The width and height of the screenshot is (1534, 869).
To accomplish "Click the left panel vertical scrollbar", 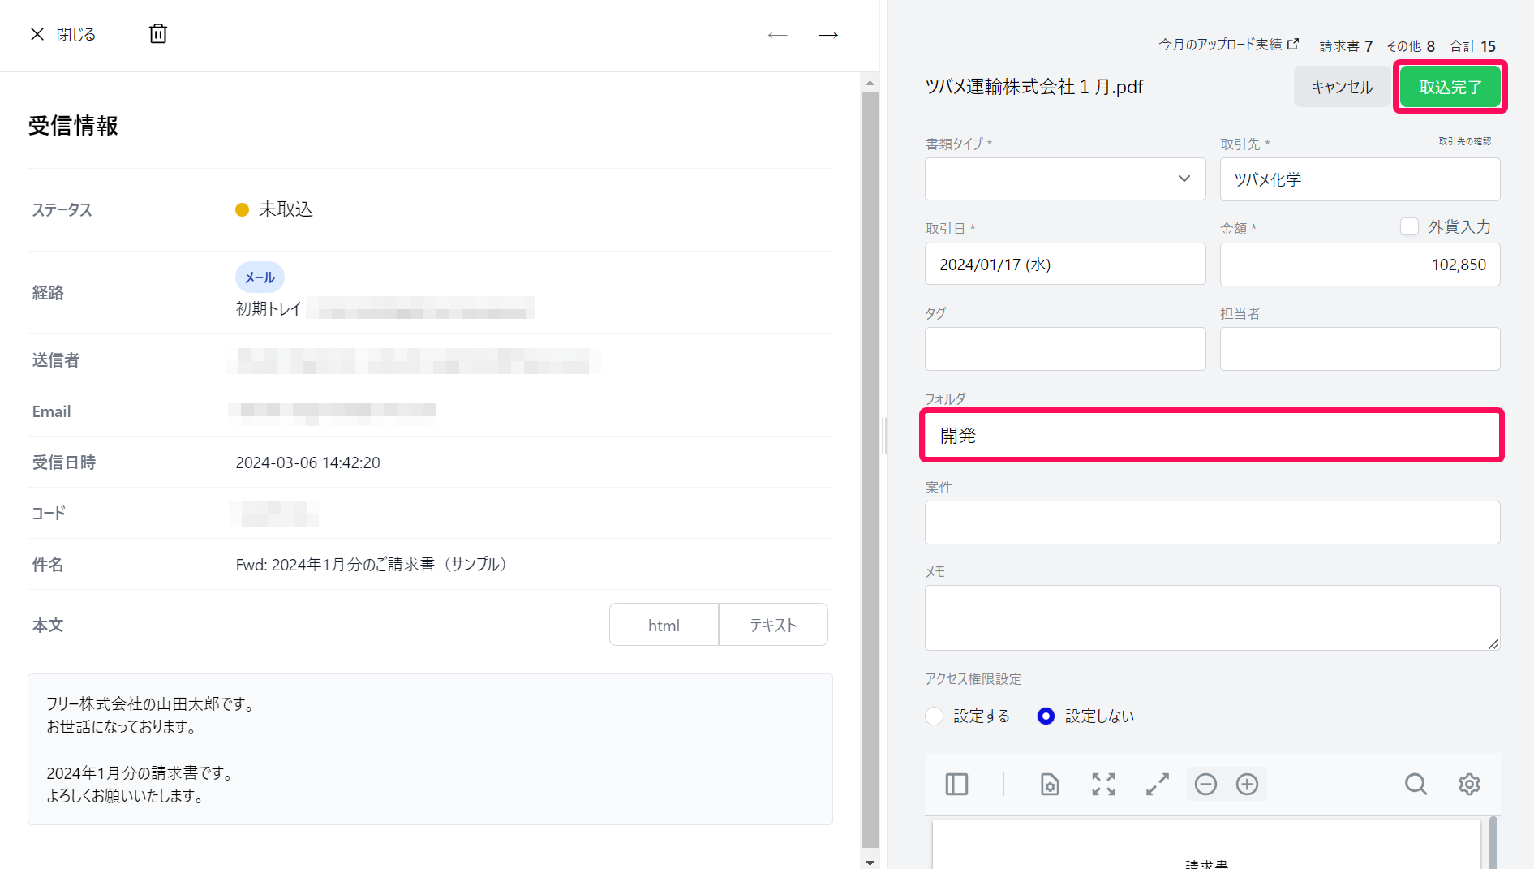I will pos(870,470).
